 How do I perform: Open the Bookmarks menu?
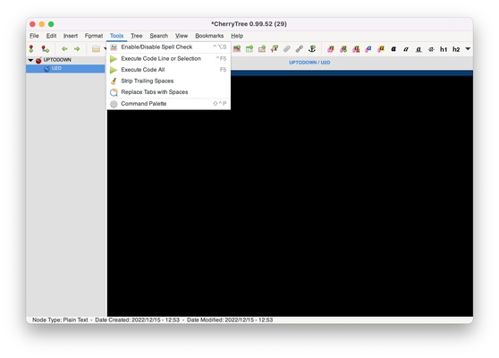209,36
